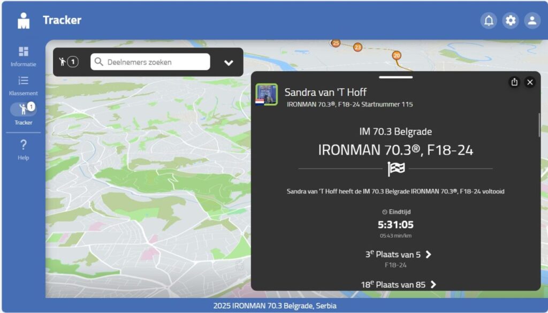
Task: Open the Informatie sidebar tab
Action: pyautogui.click(x=24, y=56)
